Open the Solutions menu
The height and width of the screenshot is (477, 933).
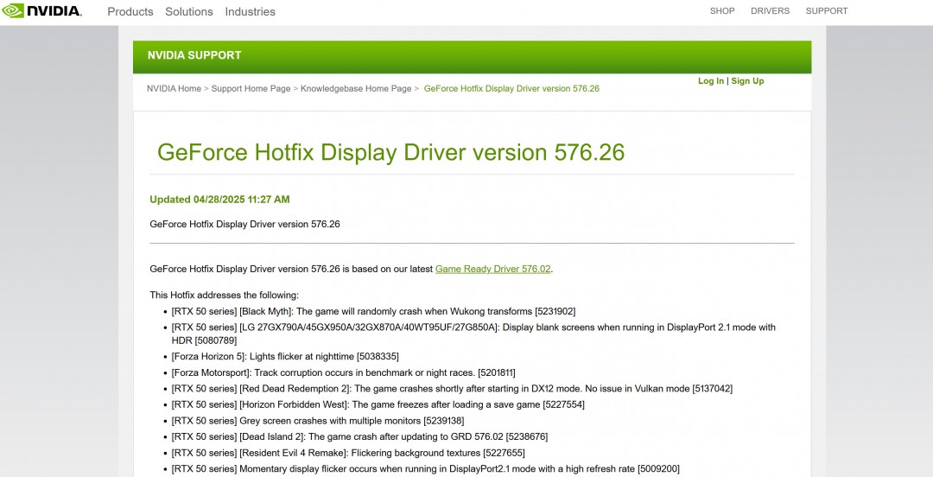pos(188,12)
